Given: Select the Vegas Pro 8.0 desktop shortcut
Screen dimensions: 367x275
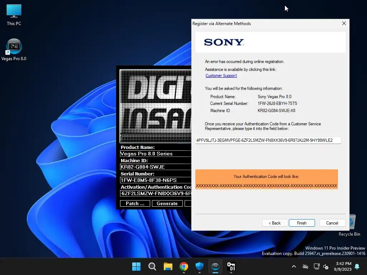Looking at the screenshot, I should (14, 50).
